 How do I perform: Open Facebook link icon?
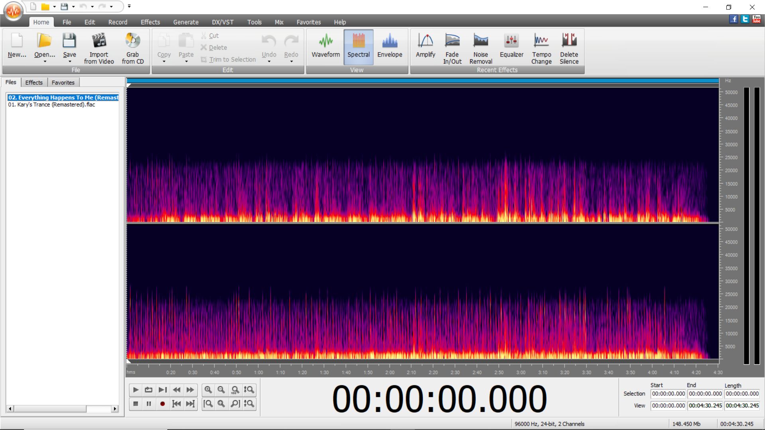coord(734,19)
